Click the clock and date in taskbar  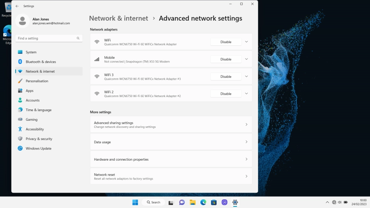tap(359, 202)
